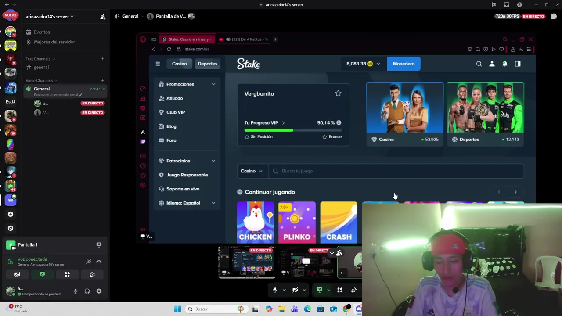The height and width of the screenshot is (316, 562).
Task: Show the voice channel chat bubble icon
Action: 554,17
